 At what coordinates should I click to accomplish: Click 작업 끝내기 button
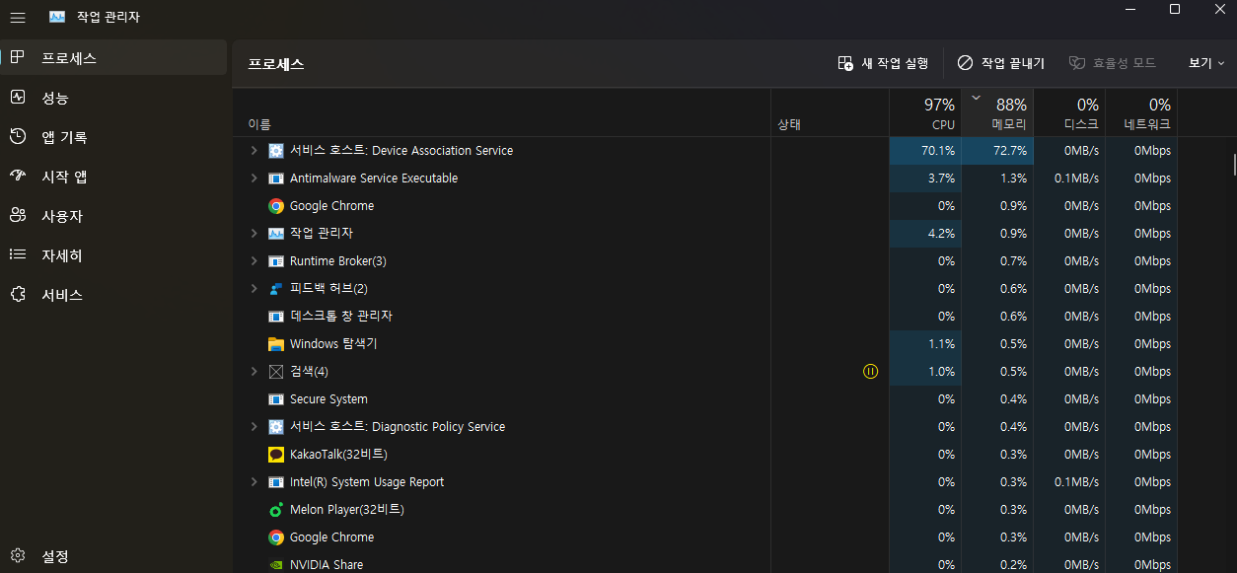(x=1000, y=63)
